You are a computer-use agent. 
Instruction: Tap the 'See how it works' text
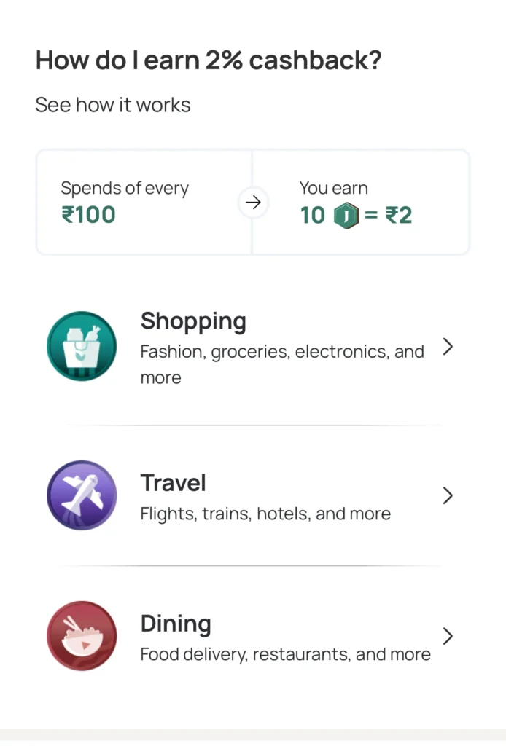(113, 105)
